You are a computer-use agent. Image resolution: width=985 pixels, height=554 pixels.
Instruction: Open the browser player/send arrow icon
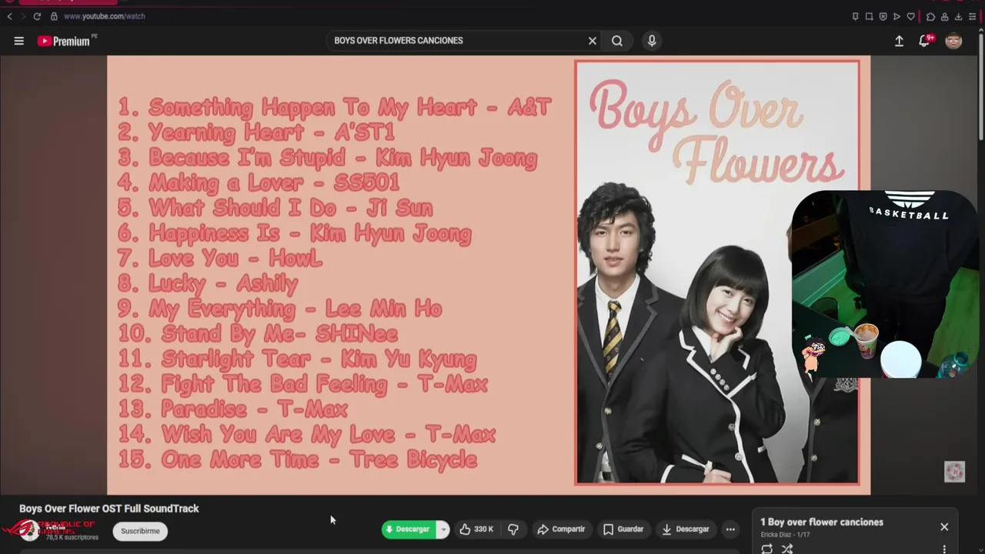(x=897, y=16)
